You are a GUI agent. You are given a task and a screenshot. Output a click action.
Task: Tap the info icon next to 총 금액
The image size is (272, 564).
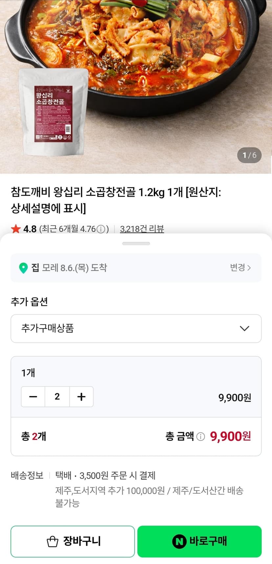click(x=200, y=436)
